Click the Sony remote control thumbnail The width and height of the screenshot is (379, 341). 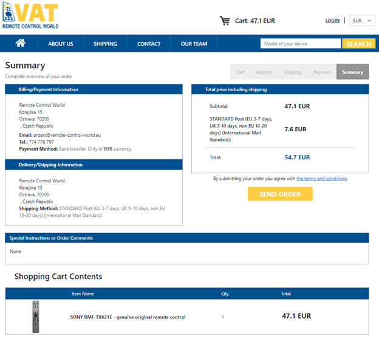[36, 317]
